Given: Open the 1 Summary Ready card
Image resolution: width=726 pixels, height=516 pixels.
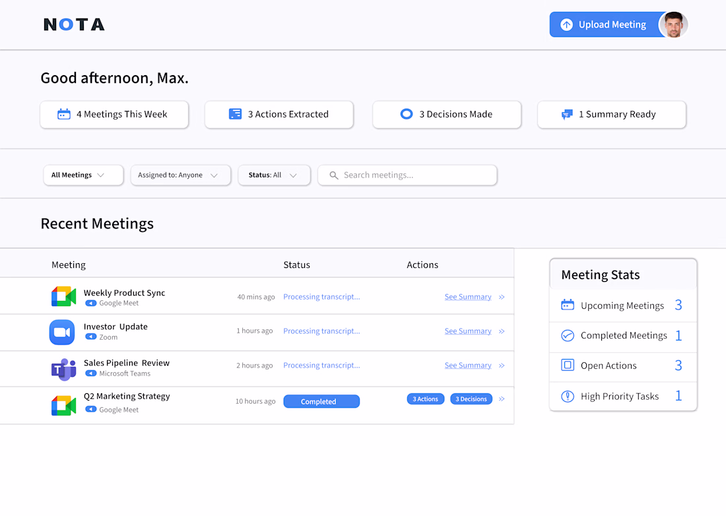Looking at the screenshot, I should click(x=612, y=114).
